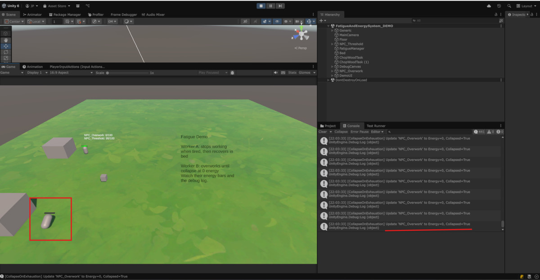Open the Layout dropdown
The image size is (540, 280).
[x=526, y=6]
